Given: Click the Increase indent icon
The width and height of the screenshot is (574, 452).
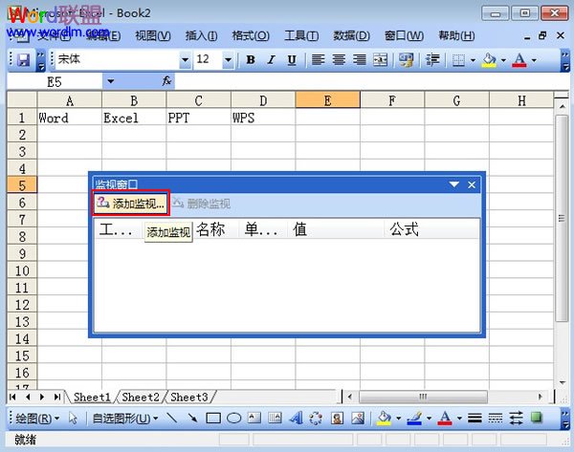Looking at the screenshot, I should coord(432,59).
